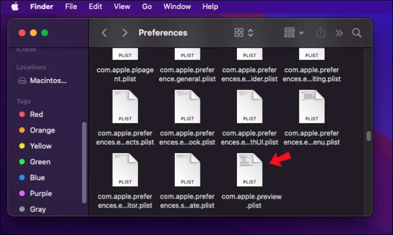The height and width of the screenshot is (235, 393).
Task: Click the Gray tag label
Action: [x=38, y=209]
